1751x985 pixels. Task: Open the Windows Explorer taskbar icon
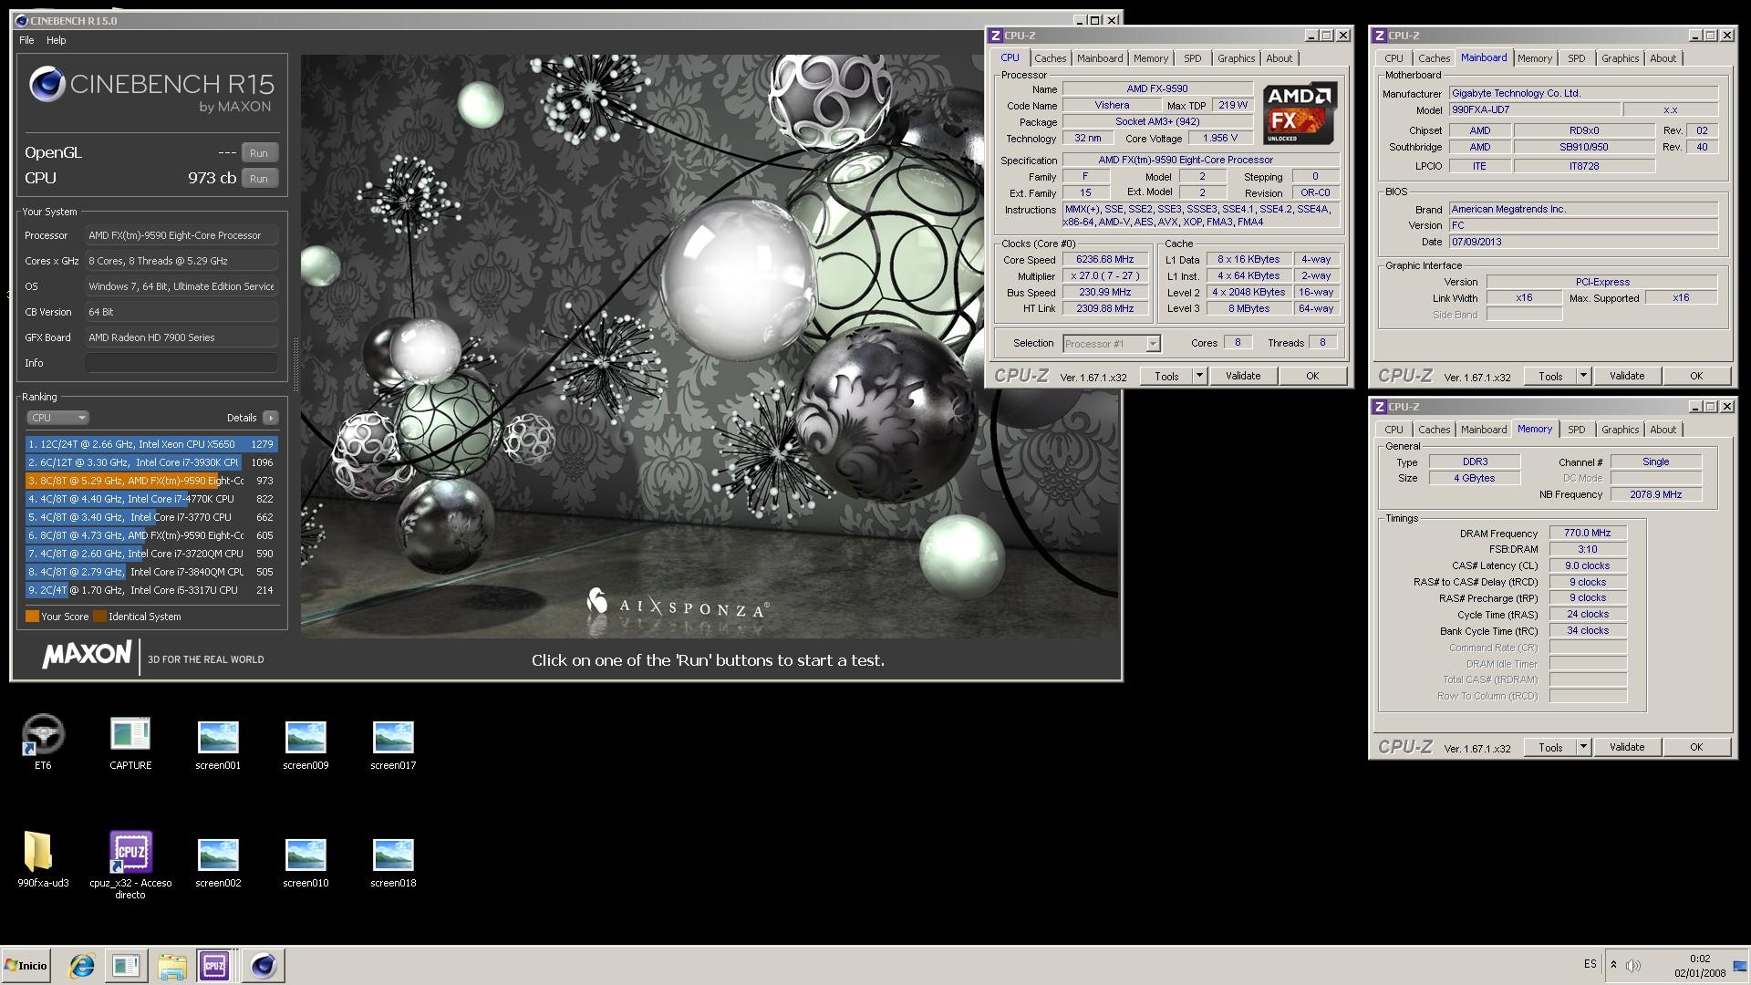coord(171,965)
